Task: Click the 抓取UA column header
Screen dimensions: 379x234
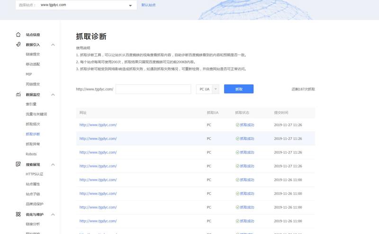Action: [x=213, y=113]
